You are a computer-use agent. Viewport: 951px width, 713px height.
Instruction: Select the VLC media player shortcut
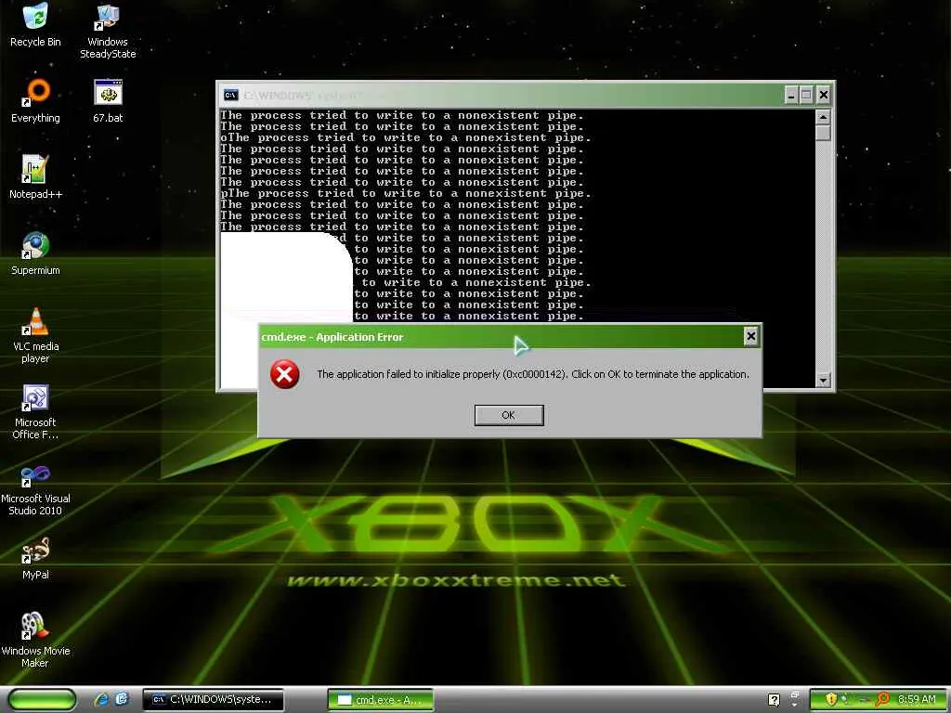click(35, 335)
